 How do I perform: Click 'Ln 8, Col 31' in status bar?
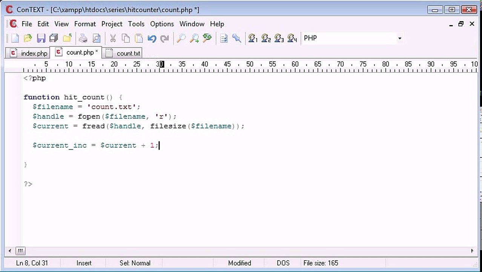click(x=32, y=263)
